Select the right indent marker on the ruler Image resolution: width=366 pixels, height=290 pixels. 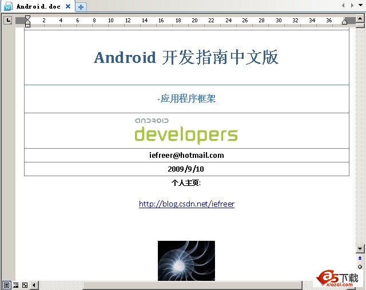[344, 22]
